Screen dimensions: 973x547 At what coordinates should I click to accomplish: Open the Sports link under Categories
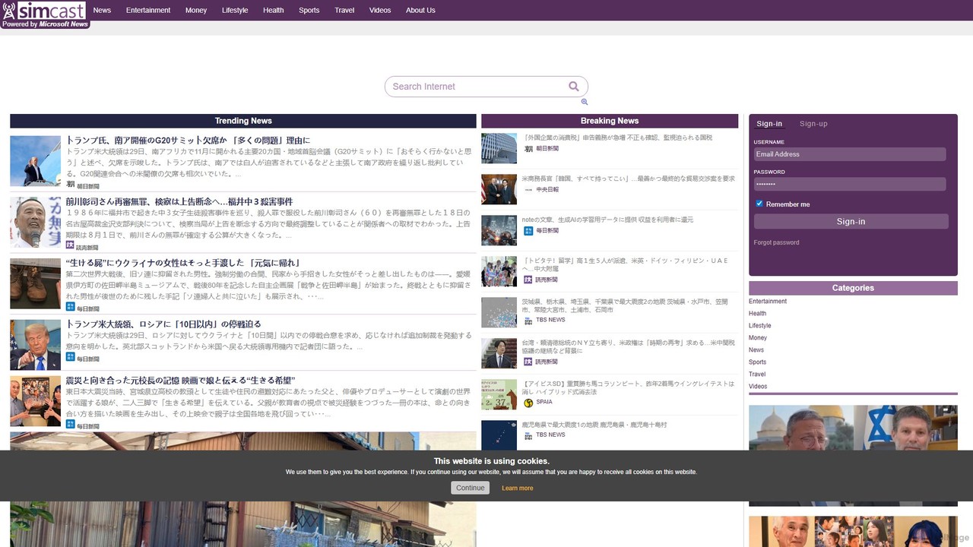(x=758, y=362)
